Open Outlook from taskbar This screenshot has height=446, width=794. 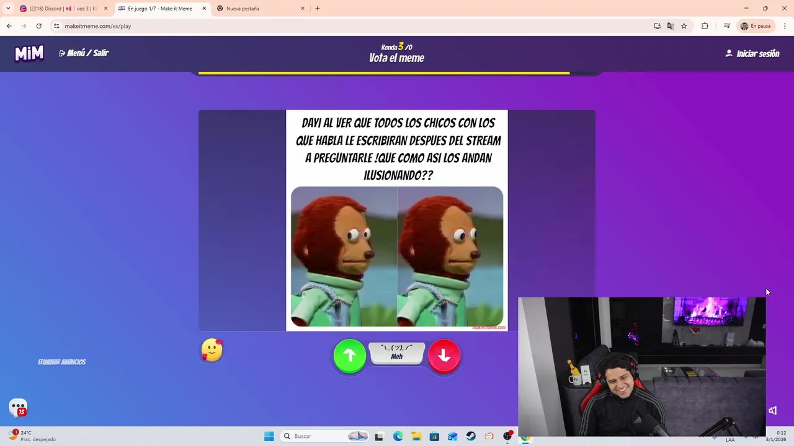coord(453,436)
